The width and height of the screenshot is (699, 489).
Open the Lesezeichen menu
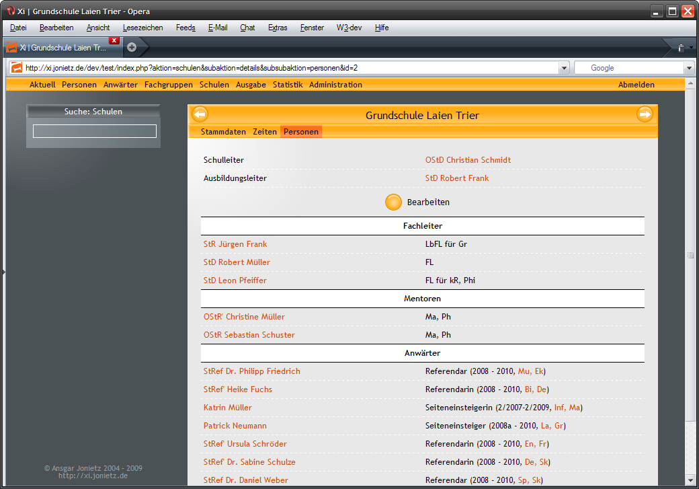coord(142,28)
